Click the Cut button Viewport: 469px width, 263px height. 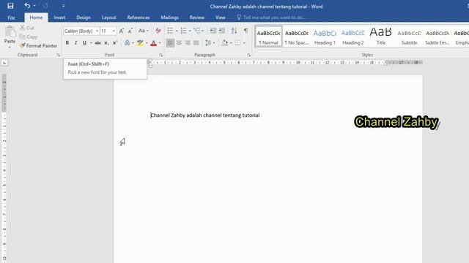click(x=27, y=28)
